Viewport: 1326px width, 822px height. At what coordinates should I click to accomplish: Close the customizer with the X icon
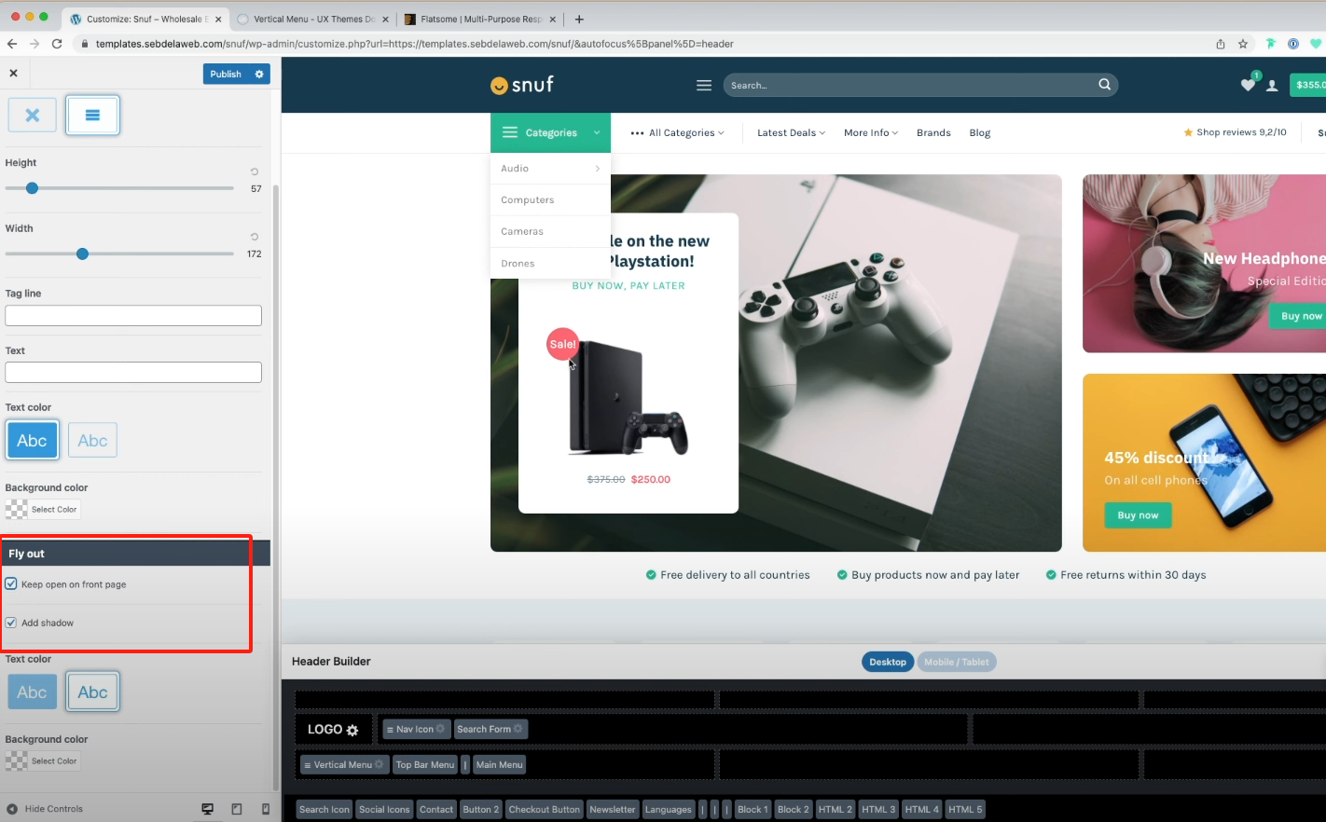coord(13,73)
